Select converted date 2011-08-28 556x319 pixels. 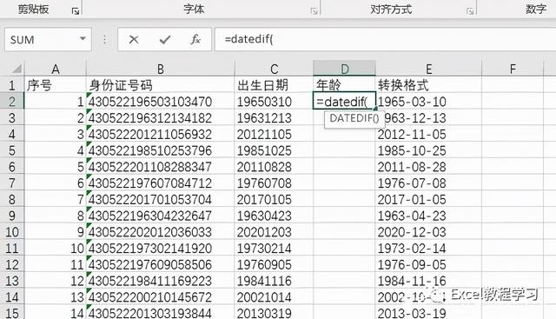tap(428, 167)
